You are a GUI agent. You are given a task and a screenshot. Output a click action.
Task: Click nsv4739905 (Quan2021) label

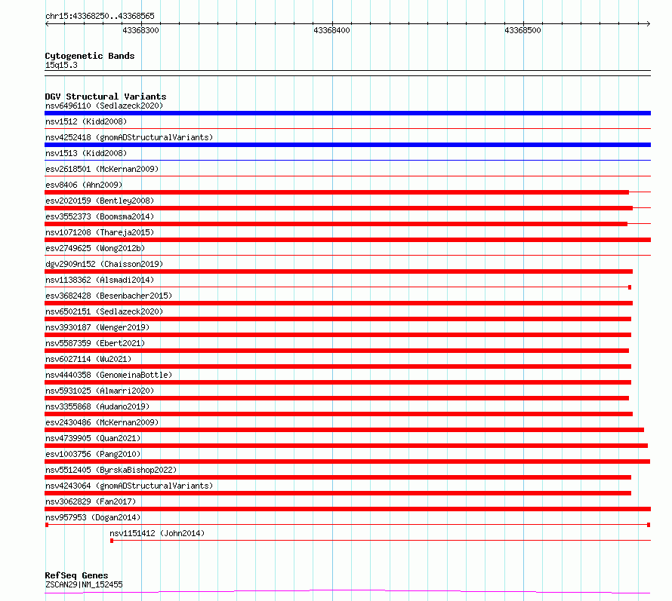[x=93, y=438]
